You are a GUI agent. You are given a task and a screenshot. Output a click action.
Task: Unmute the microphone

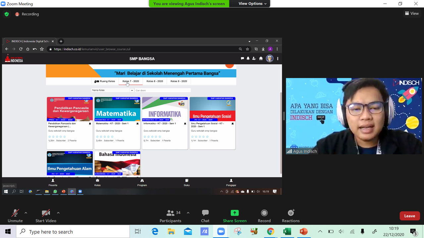pos(15,216)
